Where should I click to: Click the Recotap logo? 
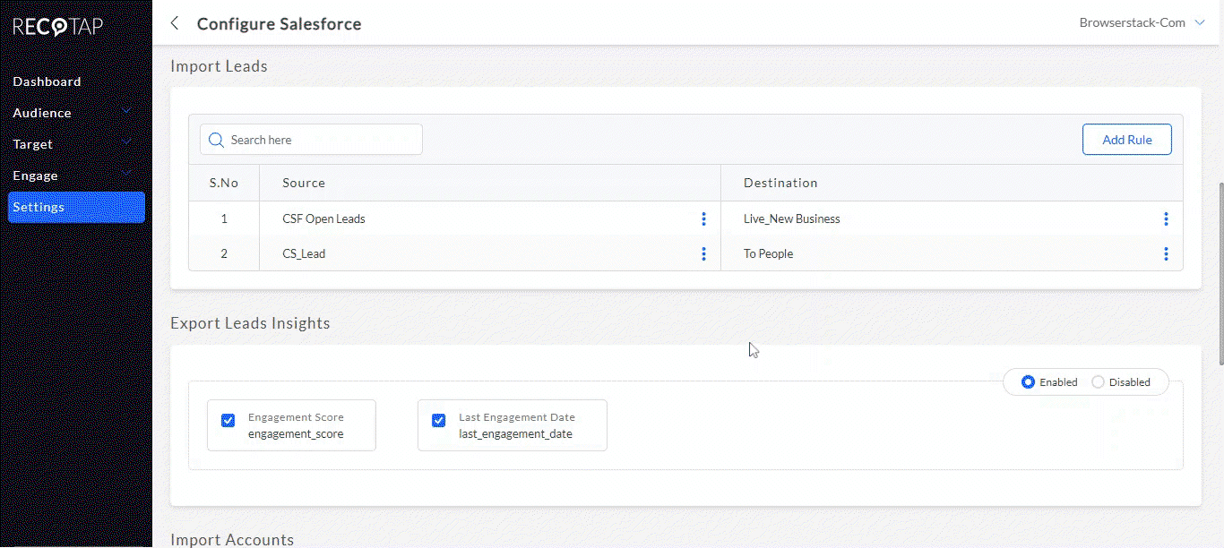pos(57,27)
